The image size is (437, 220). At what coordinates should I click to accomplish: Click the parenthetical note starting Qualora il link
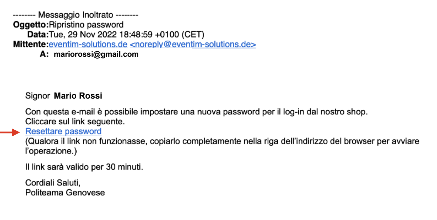[x=223, y=146]
